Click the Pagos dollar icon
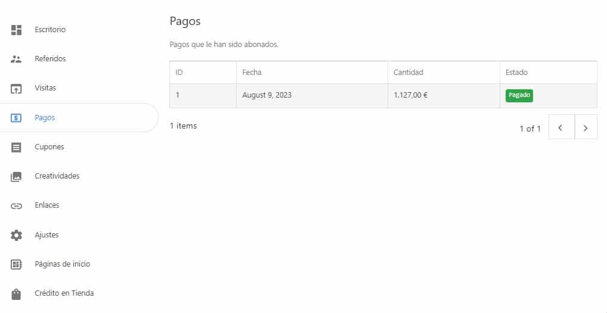 pos(16,118)
